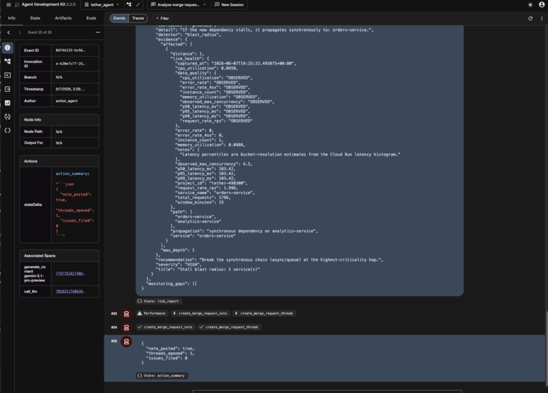548x393 pixels.
Task: Open the Analyze merge request session dropdown
Action: tap(178, 5)
